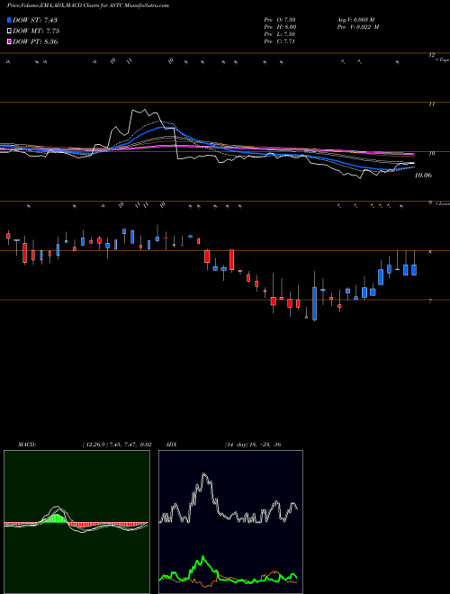Select the 'DOW MT: 7.75' legend text
Viewport: 450px width, 594px height.
[36, 31]
